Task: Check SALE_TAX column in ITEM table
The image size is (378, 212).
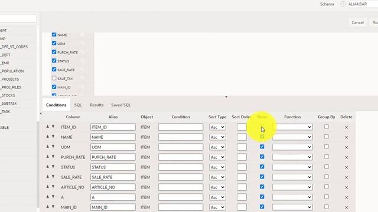Action: pos(54,78)
